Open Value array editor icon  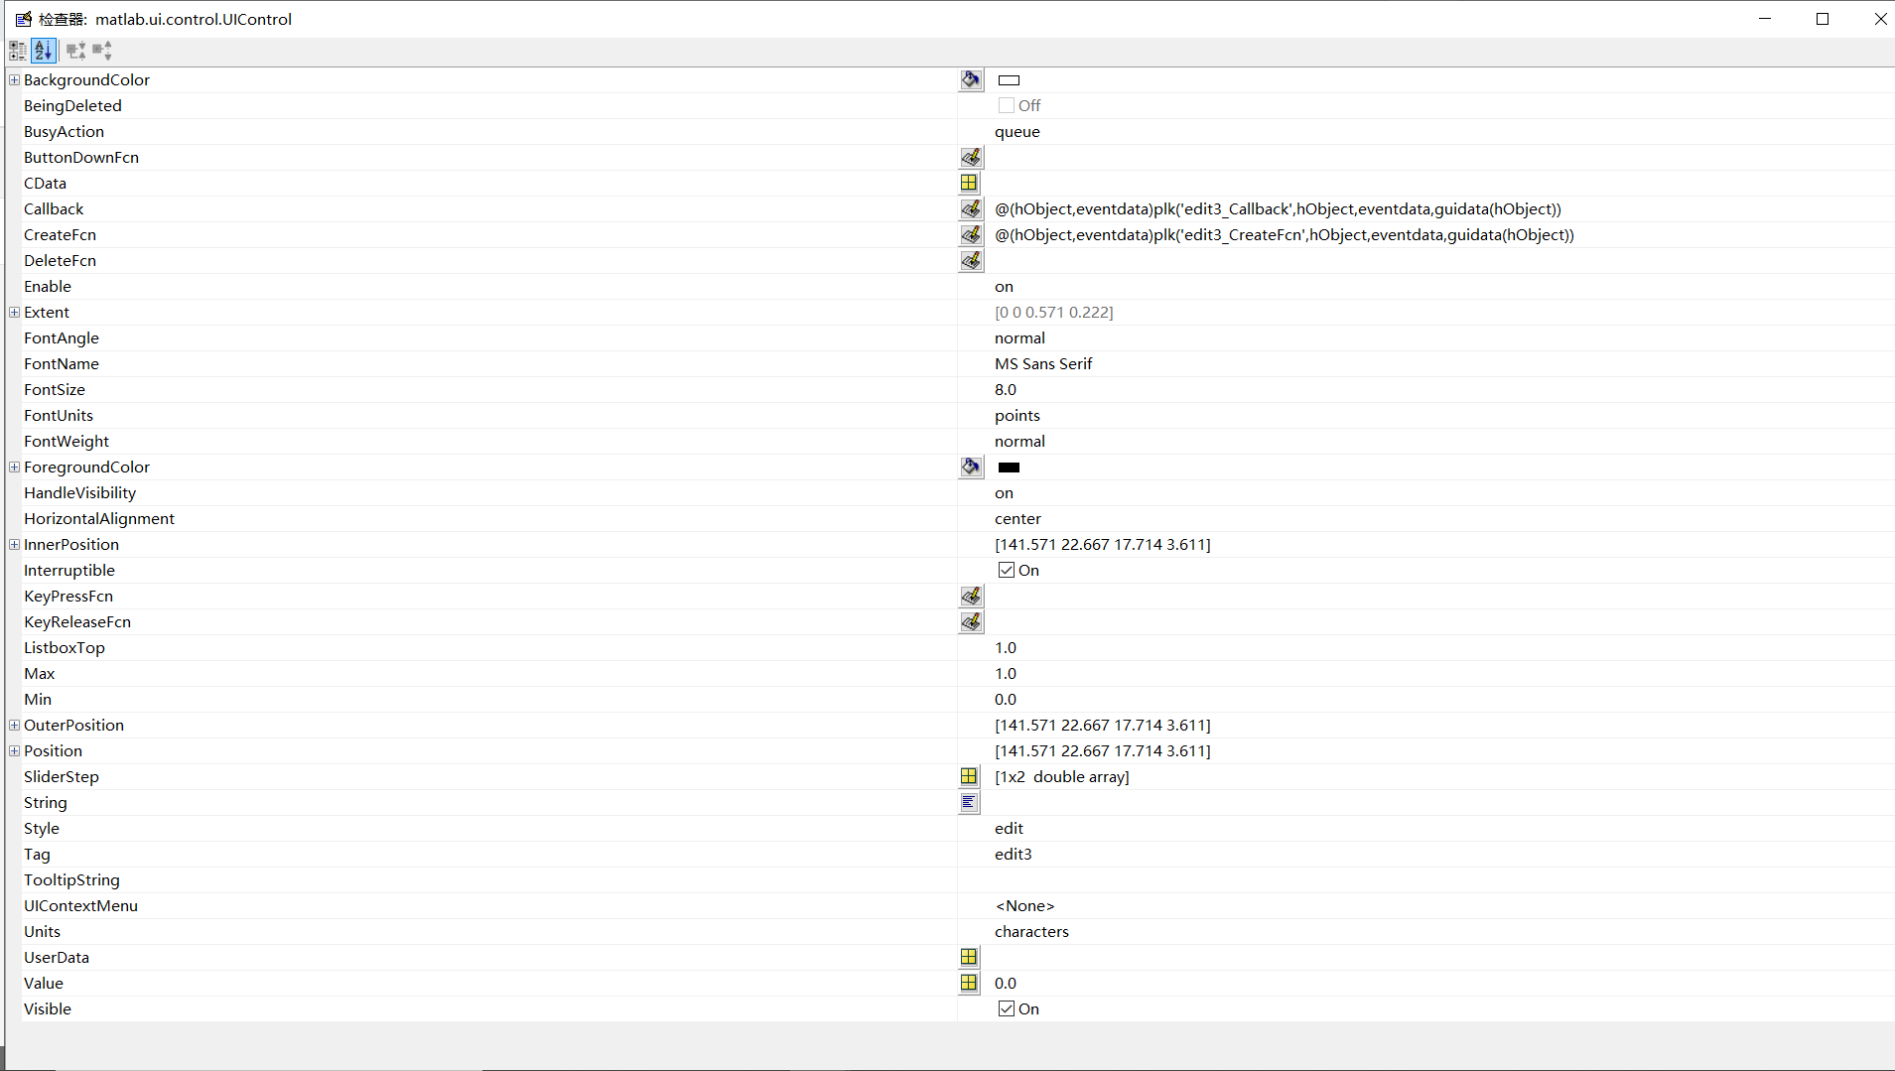click(x=969, y=983)
